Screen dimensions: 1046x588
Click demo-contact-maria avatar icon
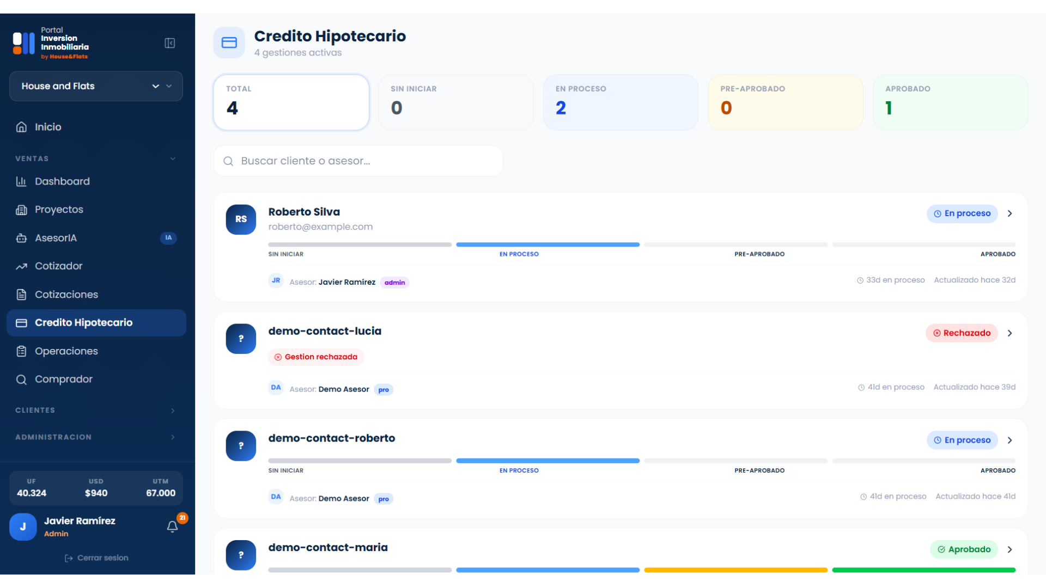click(241, 555)
